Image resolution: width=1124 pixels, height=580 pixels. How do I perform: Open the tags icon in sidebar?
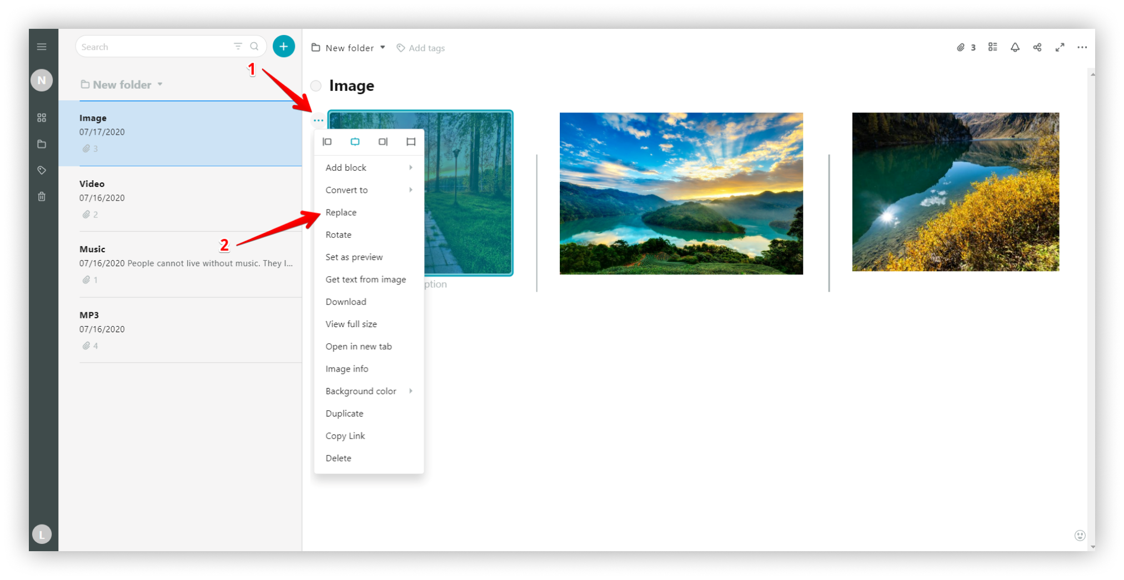pos(42,170)
